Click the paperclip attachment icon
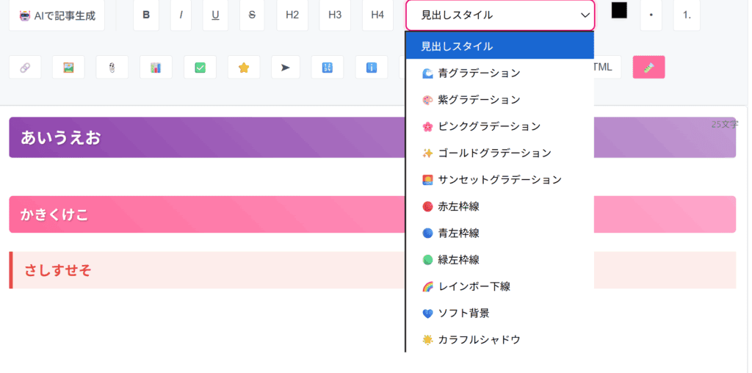 tap(112, 68)
